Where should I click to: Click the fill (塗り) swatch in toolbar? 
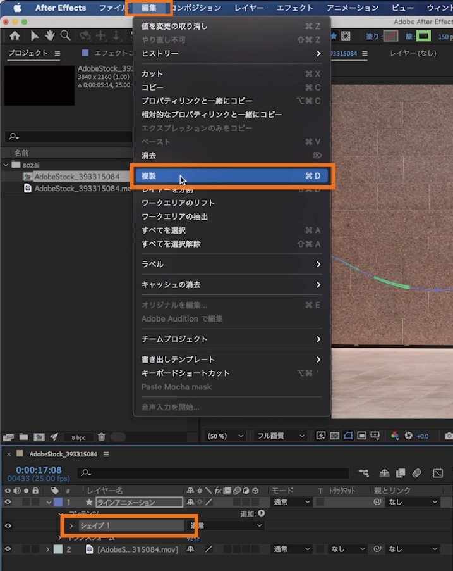point(391,36)
